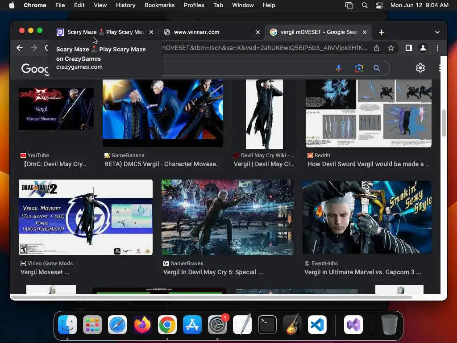Open System Settings with notification badge
Image resolution: width=457 pixels, height=343 pixels.
point(217,325)
